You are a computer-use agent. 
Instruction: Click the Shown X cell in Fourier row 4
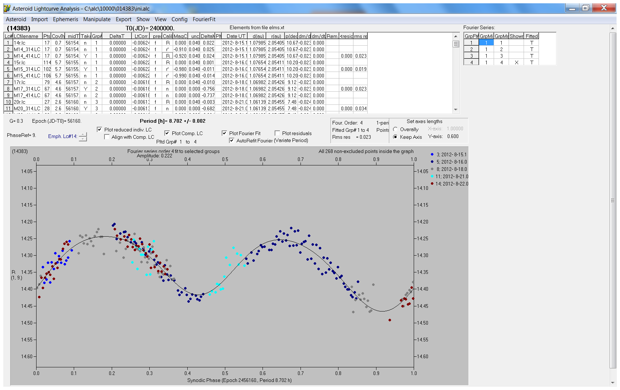pyautogui.click(x=516, y=62)
